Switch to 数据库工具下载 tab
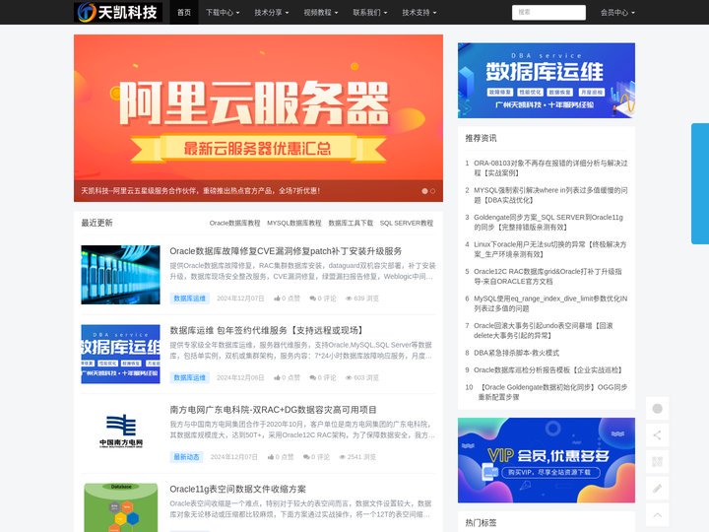 351,223
